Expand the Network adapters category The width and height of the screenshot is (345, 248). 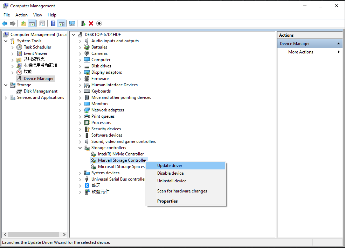pyautogui.click(x=80, y=110)
